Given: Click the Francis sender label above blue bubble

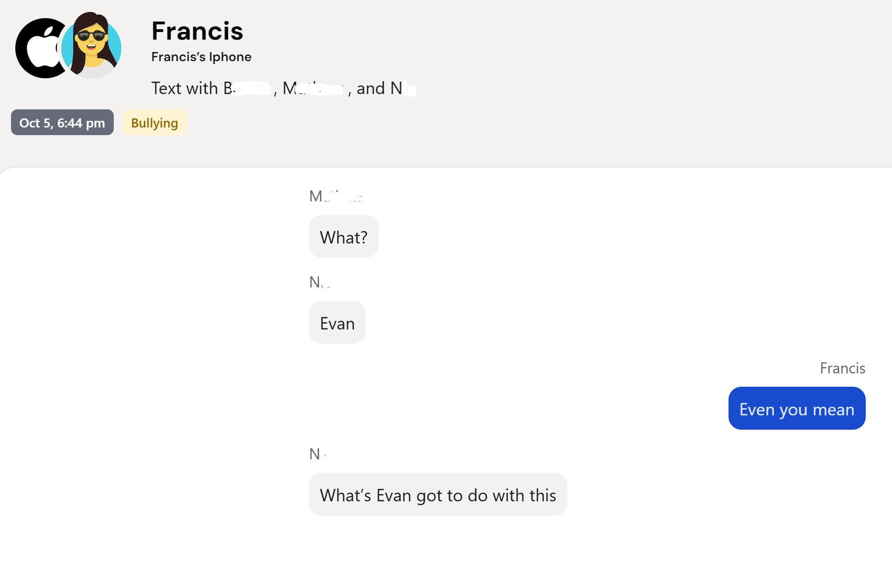Looking at the screenshot, I should [842, 368].
